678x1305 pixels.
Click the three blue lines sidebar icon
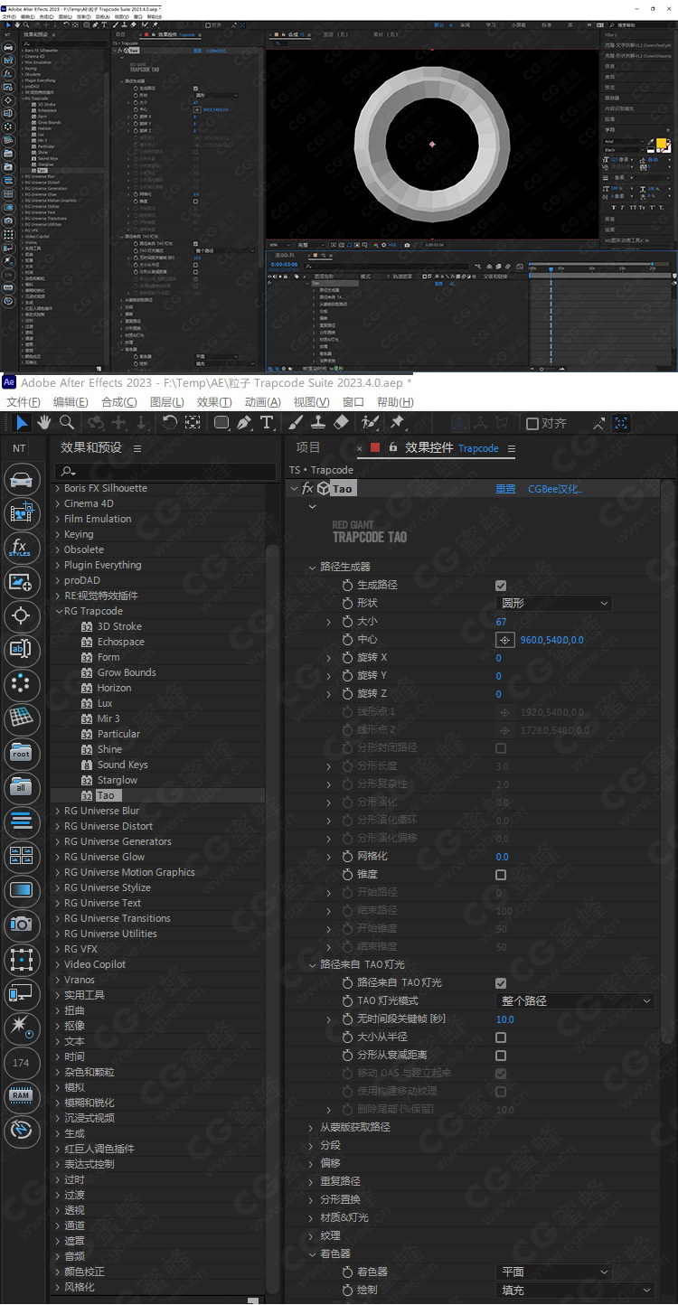[21, 821]
